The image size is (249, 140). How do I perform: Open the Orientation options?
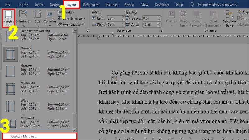[23, 18]
